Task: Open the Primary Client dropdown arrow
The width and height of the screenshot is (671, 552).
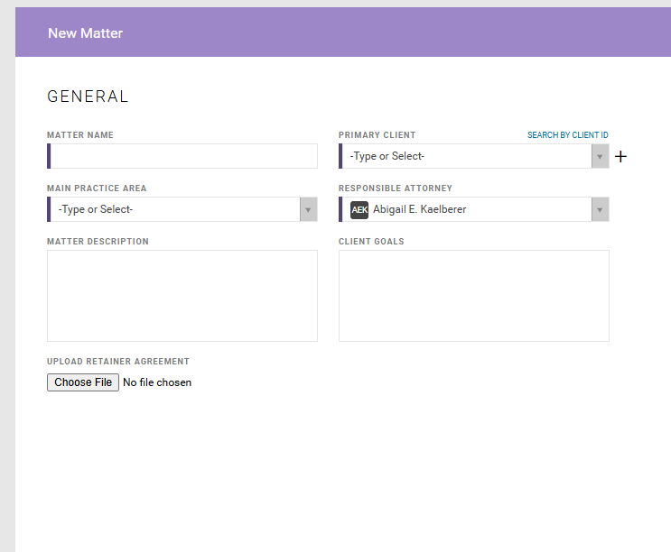Action: tap(600, 156)
